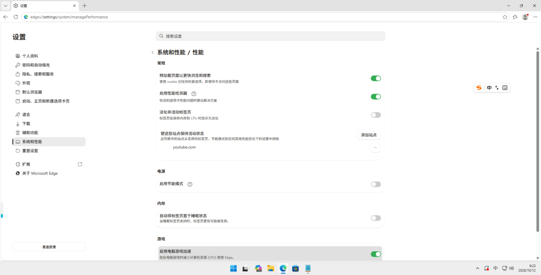541x275 pixels.
Task: Click the address bar showing edge://settings
Action: [x=265, y=17]
